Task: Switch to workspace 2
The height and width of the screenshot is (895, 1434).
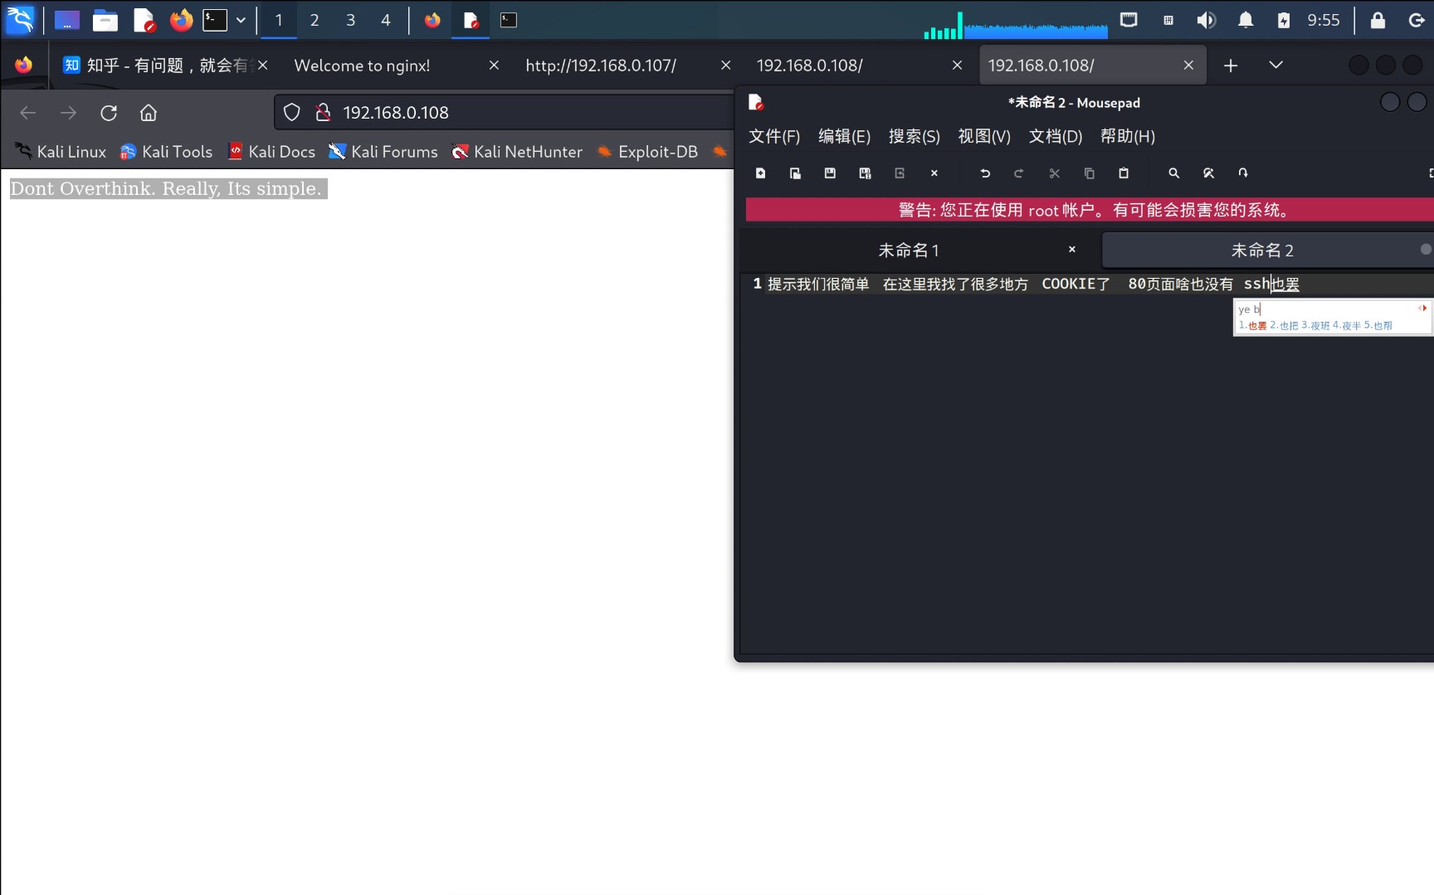Action: coord(315,20)
